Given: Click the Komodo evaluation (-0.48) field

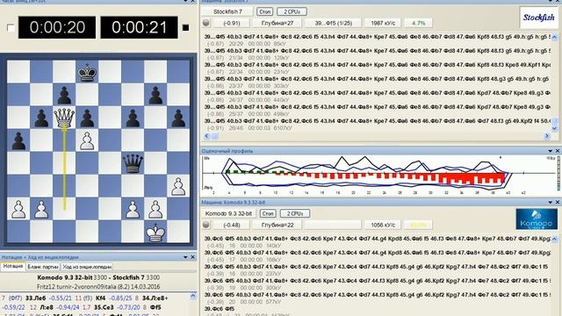Looking at the screenshot, I should point(231,225).
